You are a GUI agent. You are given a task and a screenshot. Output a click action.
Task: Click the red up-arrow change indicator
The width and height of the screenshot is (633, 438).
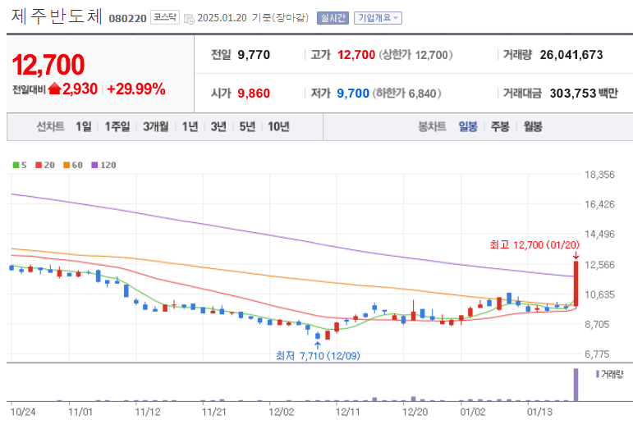point(54,89)
